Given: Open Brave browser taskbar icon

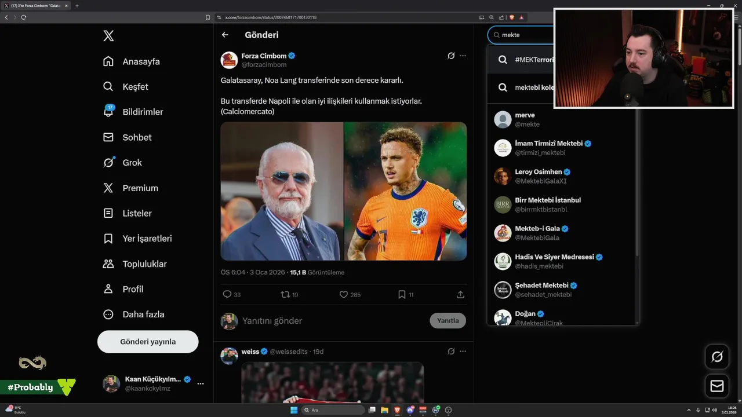Looking at the screenshot, I should tap(397, 410).
